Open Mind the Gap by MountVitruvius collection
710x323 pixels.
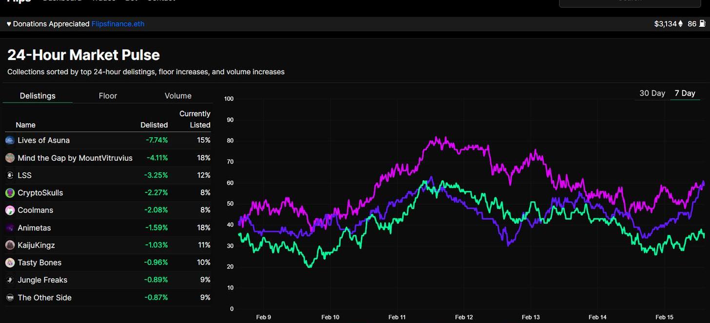coord(75,158)
